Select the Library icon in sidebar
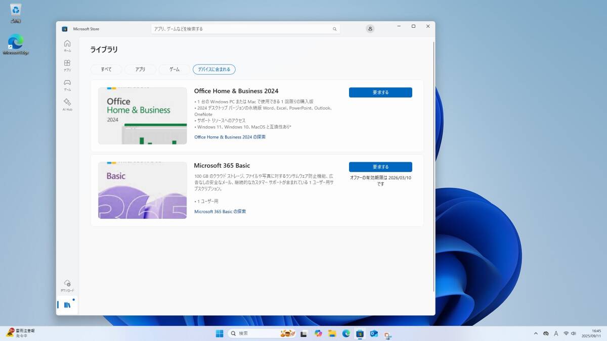Screen dimensions: 607x341 (x=67, y=305)
